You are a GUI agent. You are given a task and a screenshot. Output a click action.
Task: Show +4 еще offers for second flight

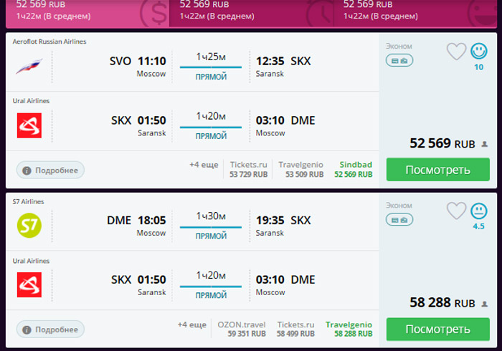pyautogui.click(x=191, y=324)
